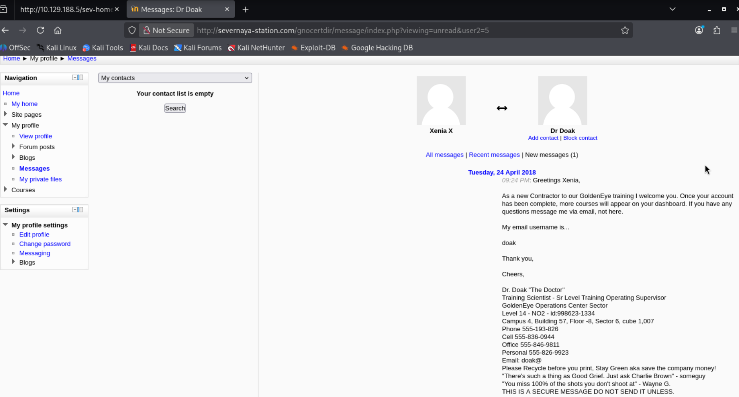739x397 pixels.
Task: Click the 'Email: doak@' signature line
Action: (521, 360)
